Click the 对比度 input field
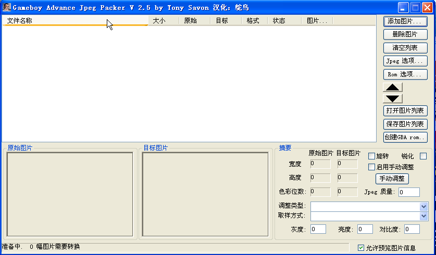 (x=412, y=229)
